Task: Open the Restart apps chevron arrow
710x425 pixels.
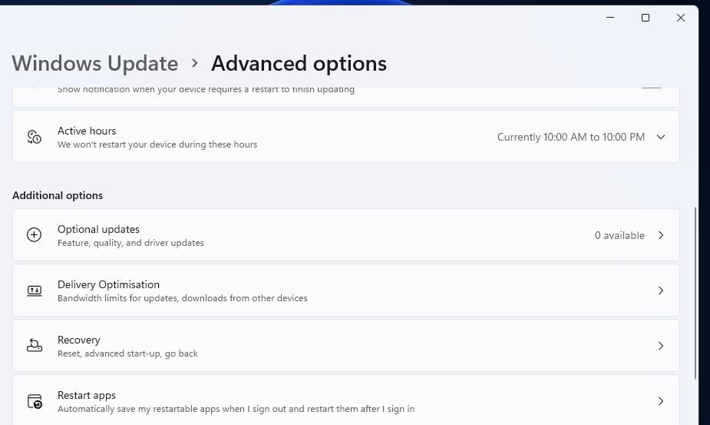Action: [x=661, y=401]
